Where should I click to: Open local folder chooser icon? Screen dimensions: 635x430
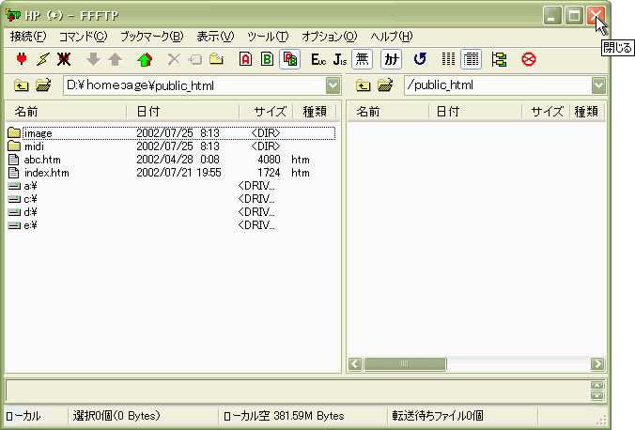click(43, 86)
